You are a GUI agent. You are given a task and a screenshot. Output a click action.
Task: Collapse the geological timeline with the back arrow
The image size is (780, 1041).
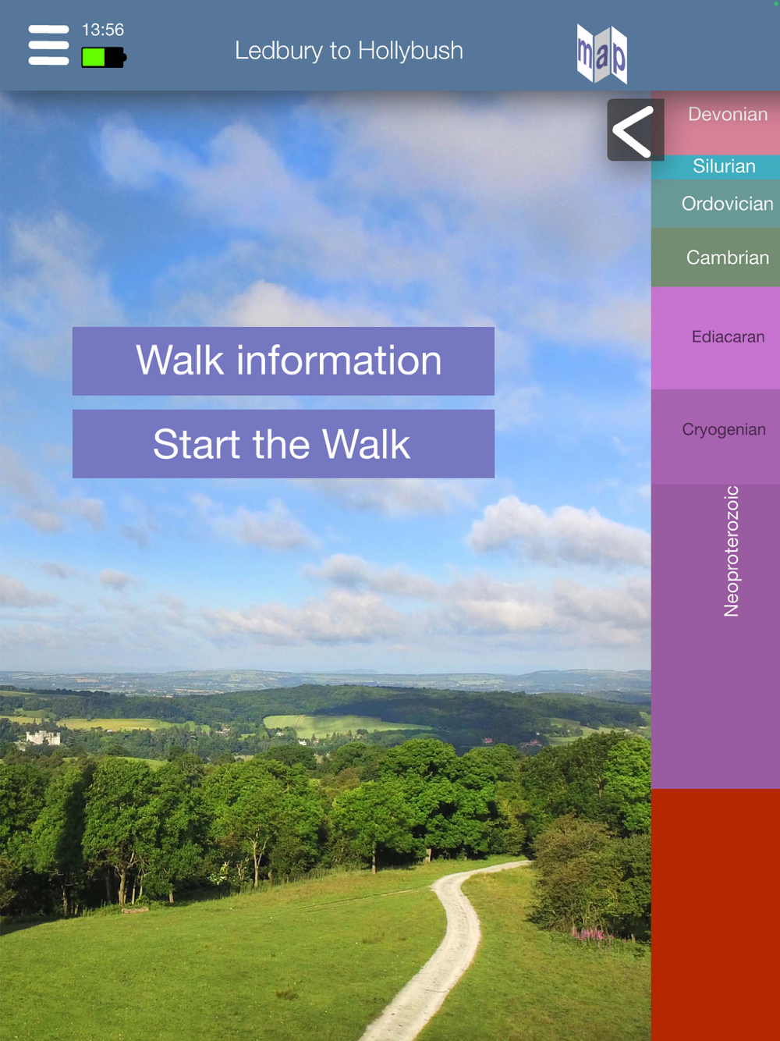pos(635,130)
